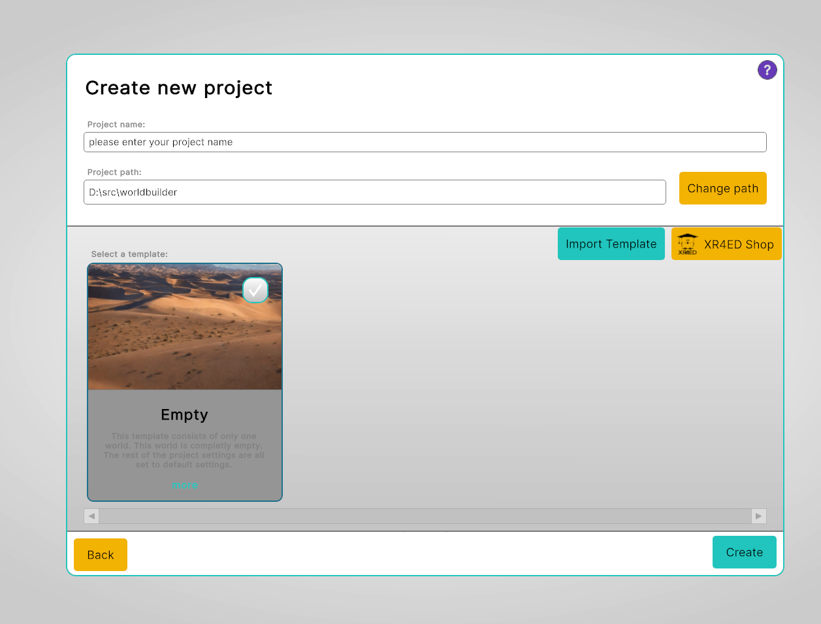Click the Import Template button

[x=611, y=244]
